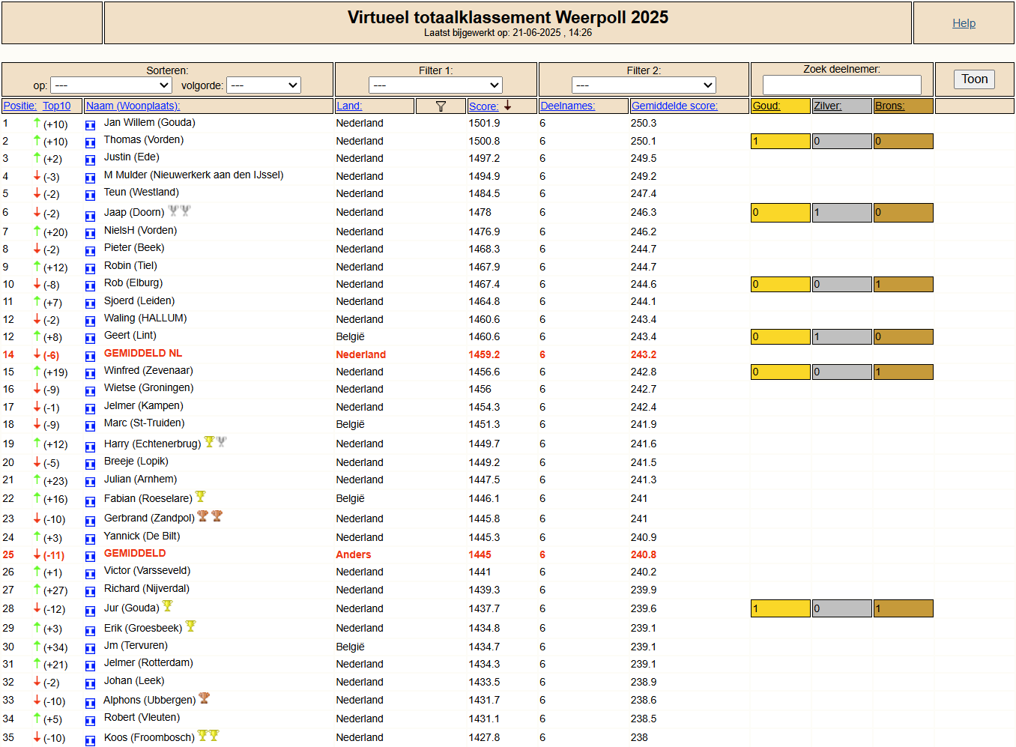Click the gold medal cell in Thomas (Vorden) row

pyautogui.click(x=780, y=141)
